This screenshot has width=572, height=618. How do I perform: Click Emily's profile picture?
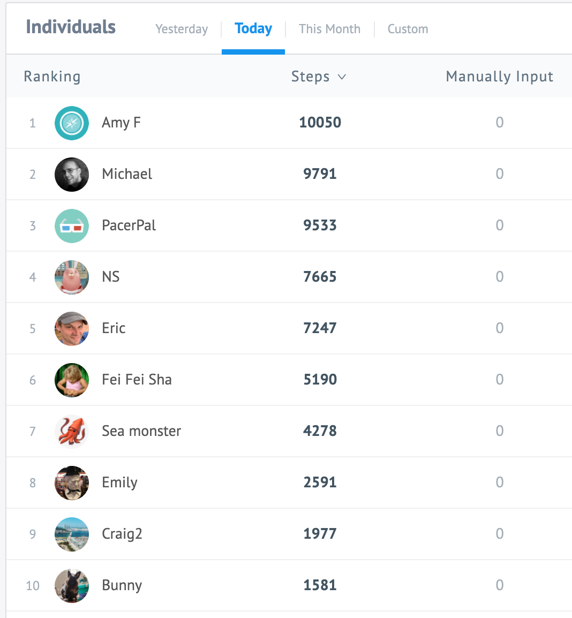coord(72,483)
